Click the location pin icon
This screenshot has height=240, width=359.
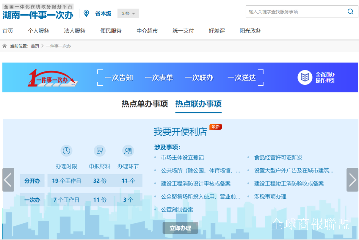(86, 13)
